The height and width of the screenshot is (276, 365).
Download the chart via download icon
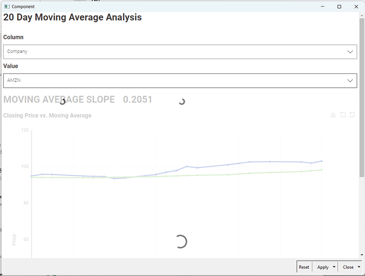pos(333,114)
